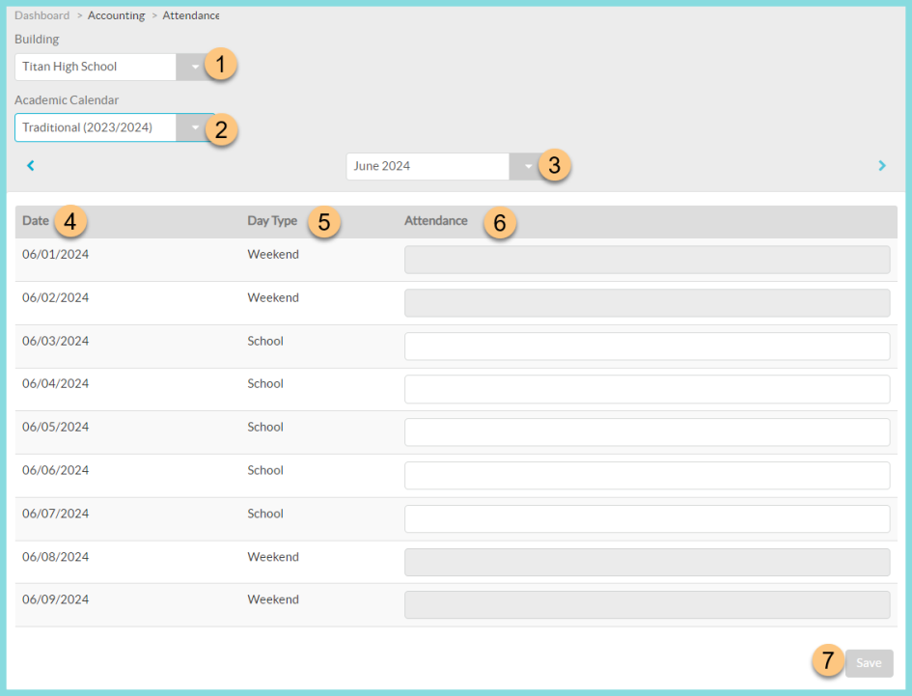The height and width of the screenshot is (696, 912).
Task: Select the Traditional (2023/2024) calendar field
Action: click(x=96, y=127)
